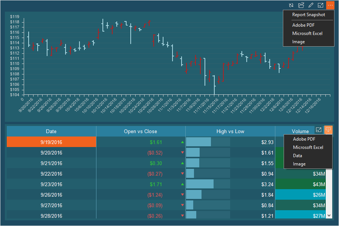Select Data in the grid export menu
Screen dimensions: 339x226
(x=298, y=156)
